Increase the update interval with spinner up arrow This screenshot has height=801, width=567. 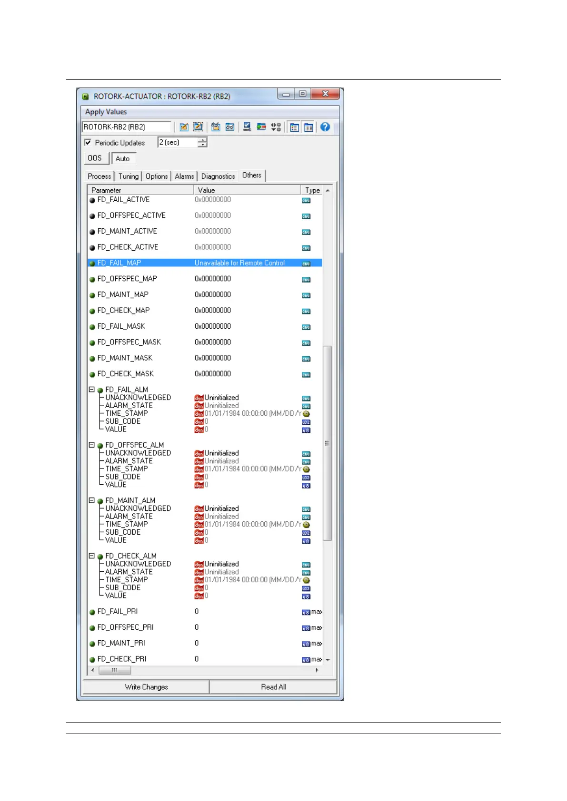pyautogui.click(x=203, y=140)
